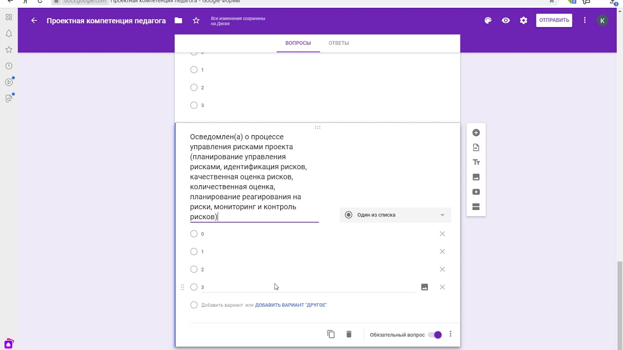
Task: Open the color palette theme options
Action: 488,20
